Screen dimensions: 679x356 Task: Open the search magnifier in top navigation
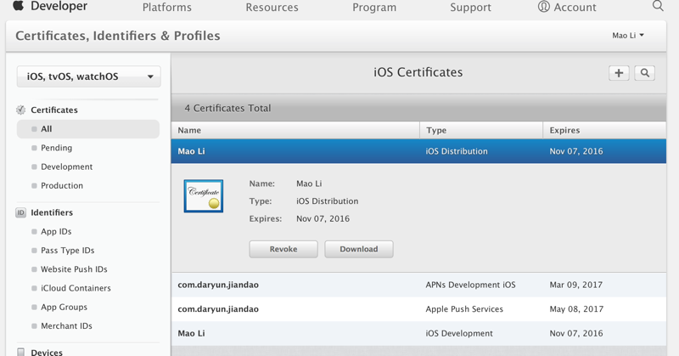pyautogui.click(x=658, y=6)
